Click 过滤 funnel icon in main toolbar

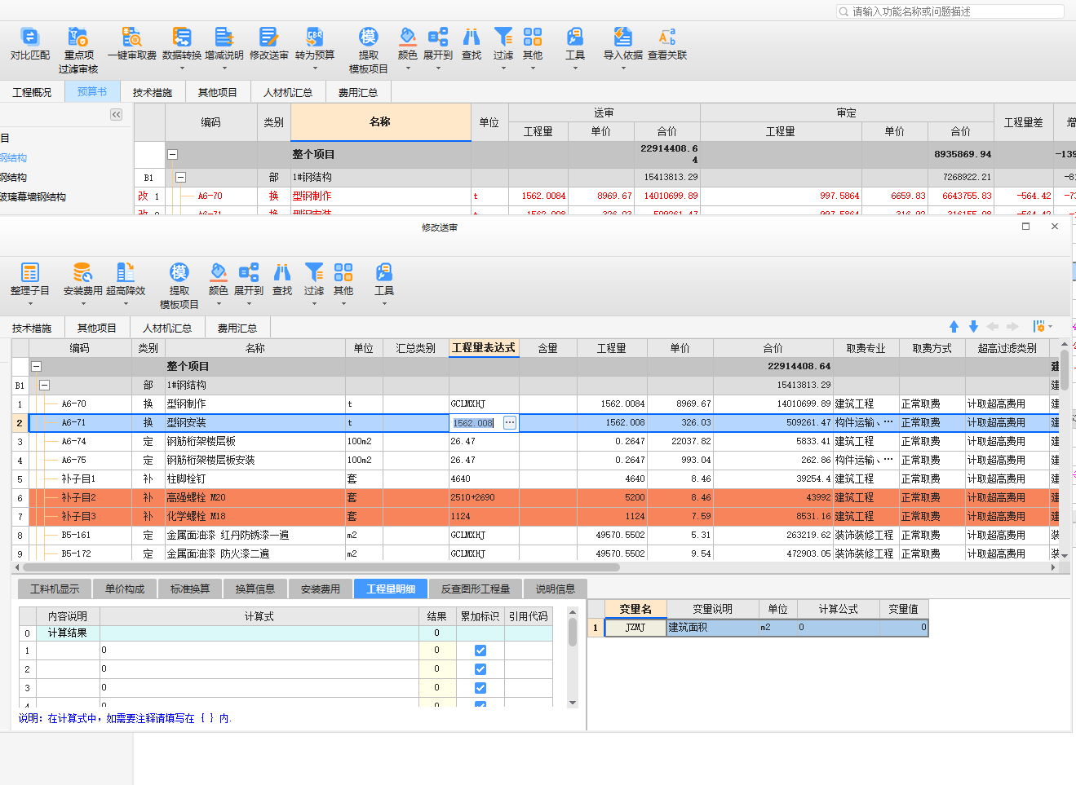coord(503,37)
